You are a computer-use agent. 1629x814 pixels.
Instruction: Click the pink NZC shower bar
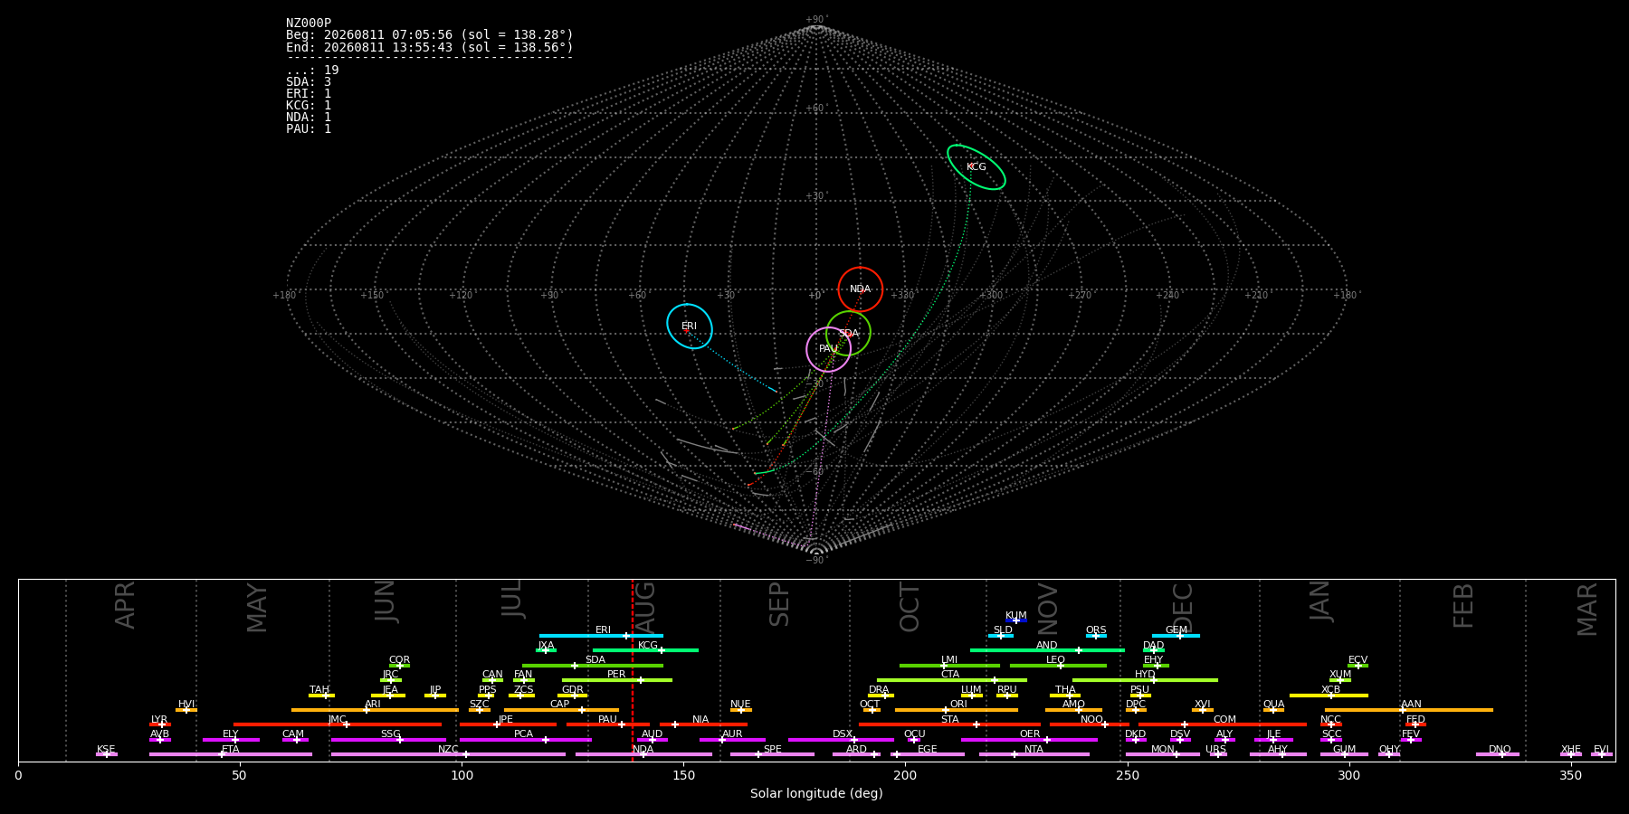click(x=448, y=754)
